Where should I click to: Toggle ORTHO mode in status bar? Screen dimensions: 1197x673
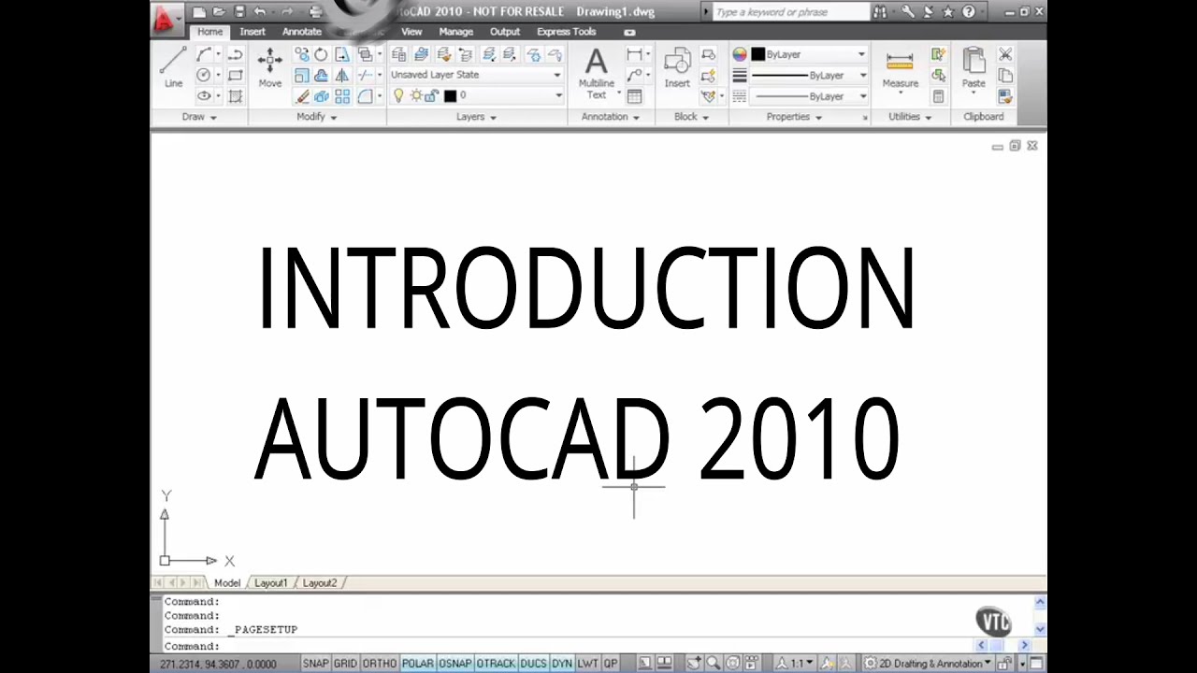point(379,664)
